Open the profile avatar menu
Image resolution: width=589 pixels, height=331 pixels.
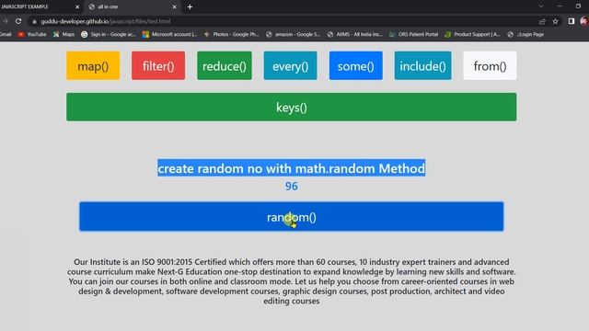584,21
